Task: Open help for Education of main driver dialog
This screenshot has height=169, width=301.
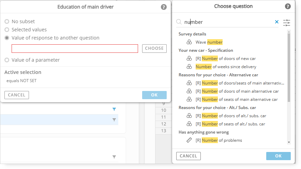Action: coord(164,7)
